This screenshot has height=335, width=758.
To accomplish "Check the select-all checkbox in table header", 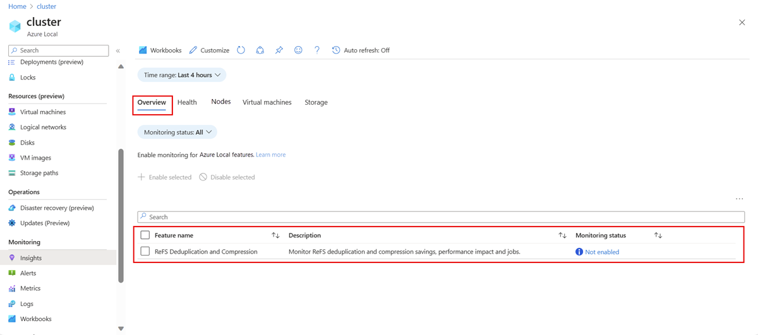I will pos(145,235).
